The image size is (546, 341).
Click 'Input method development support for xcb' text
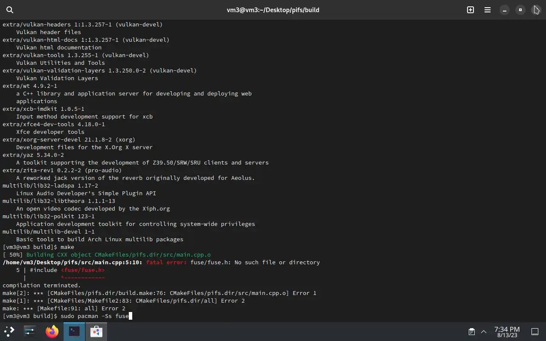click(84, 116)
